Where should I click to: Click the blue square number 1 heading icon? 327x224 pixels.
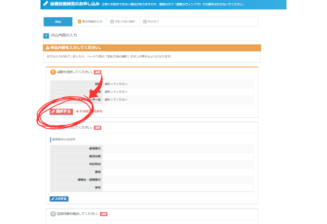(46, 35)
